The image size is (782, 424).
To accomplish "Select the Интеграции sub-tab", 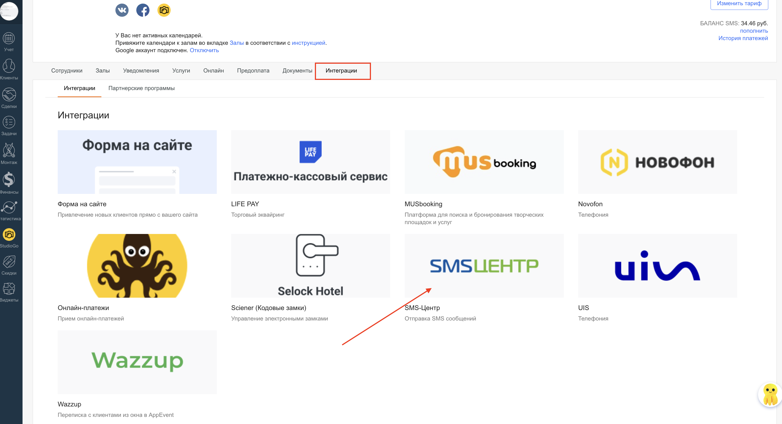I will [x=79, y=88].
